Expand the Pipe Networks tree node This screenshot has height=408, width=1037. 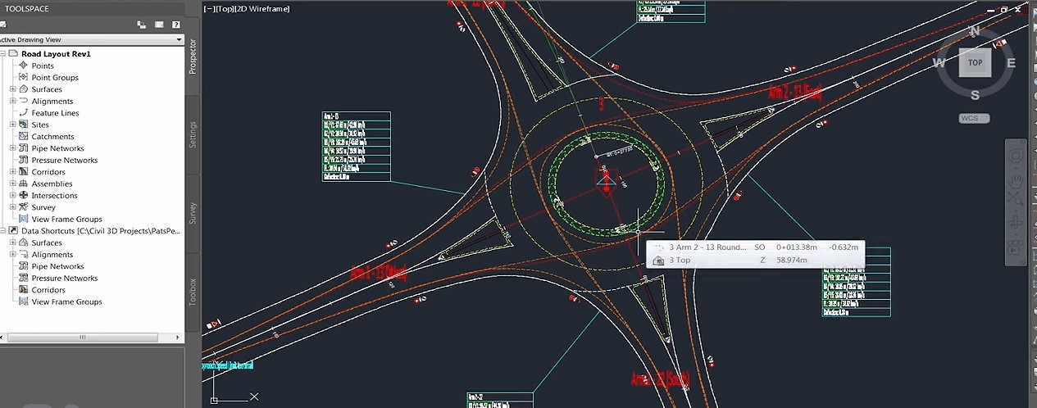coord(13,148)
